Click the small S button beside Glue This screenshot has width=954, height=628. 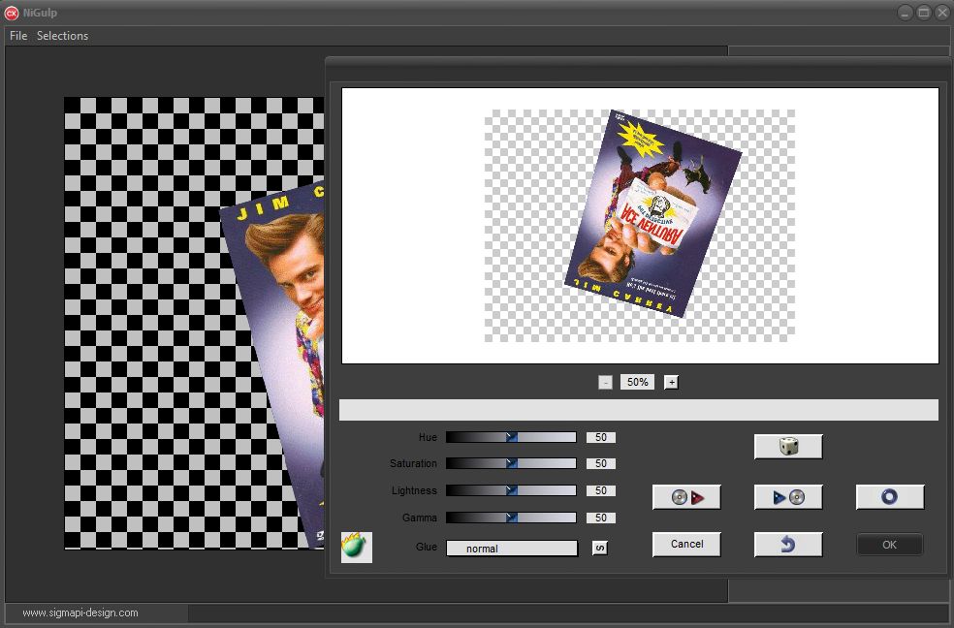(x=600, y=548)
